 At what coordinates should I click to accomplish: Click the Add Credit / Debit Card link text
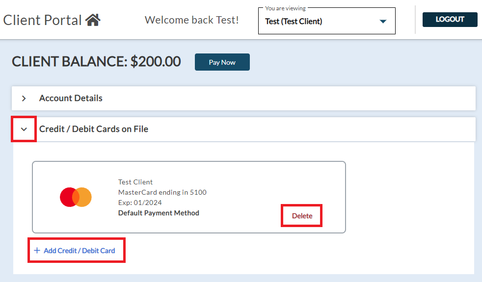(79, 251)
